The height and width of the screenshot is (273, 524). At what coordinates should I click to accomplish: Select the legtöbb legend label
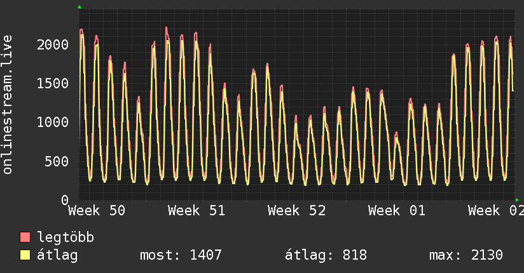[65, 237]
